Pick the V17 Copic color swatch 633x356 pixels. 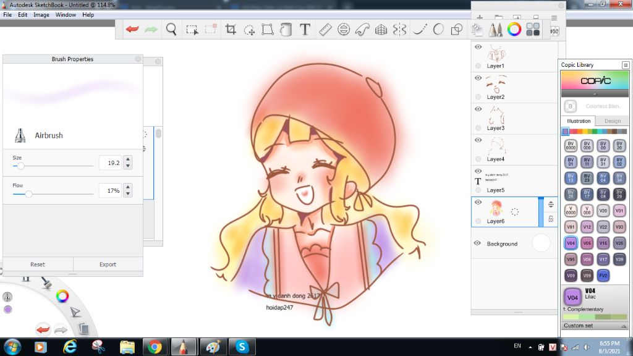603,259
